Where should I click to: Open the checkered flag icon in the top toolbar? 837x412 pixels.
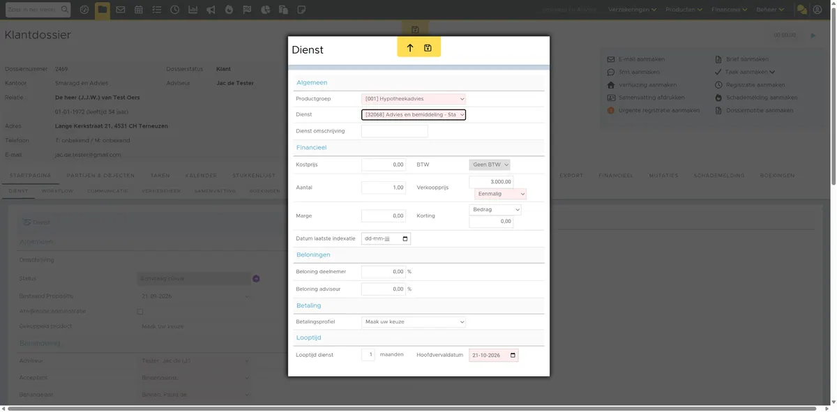click(247, 10)
